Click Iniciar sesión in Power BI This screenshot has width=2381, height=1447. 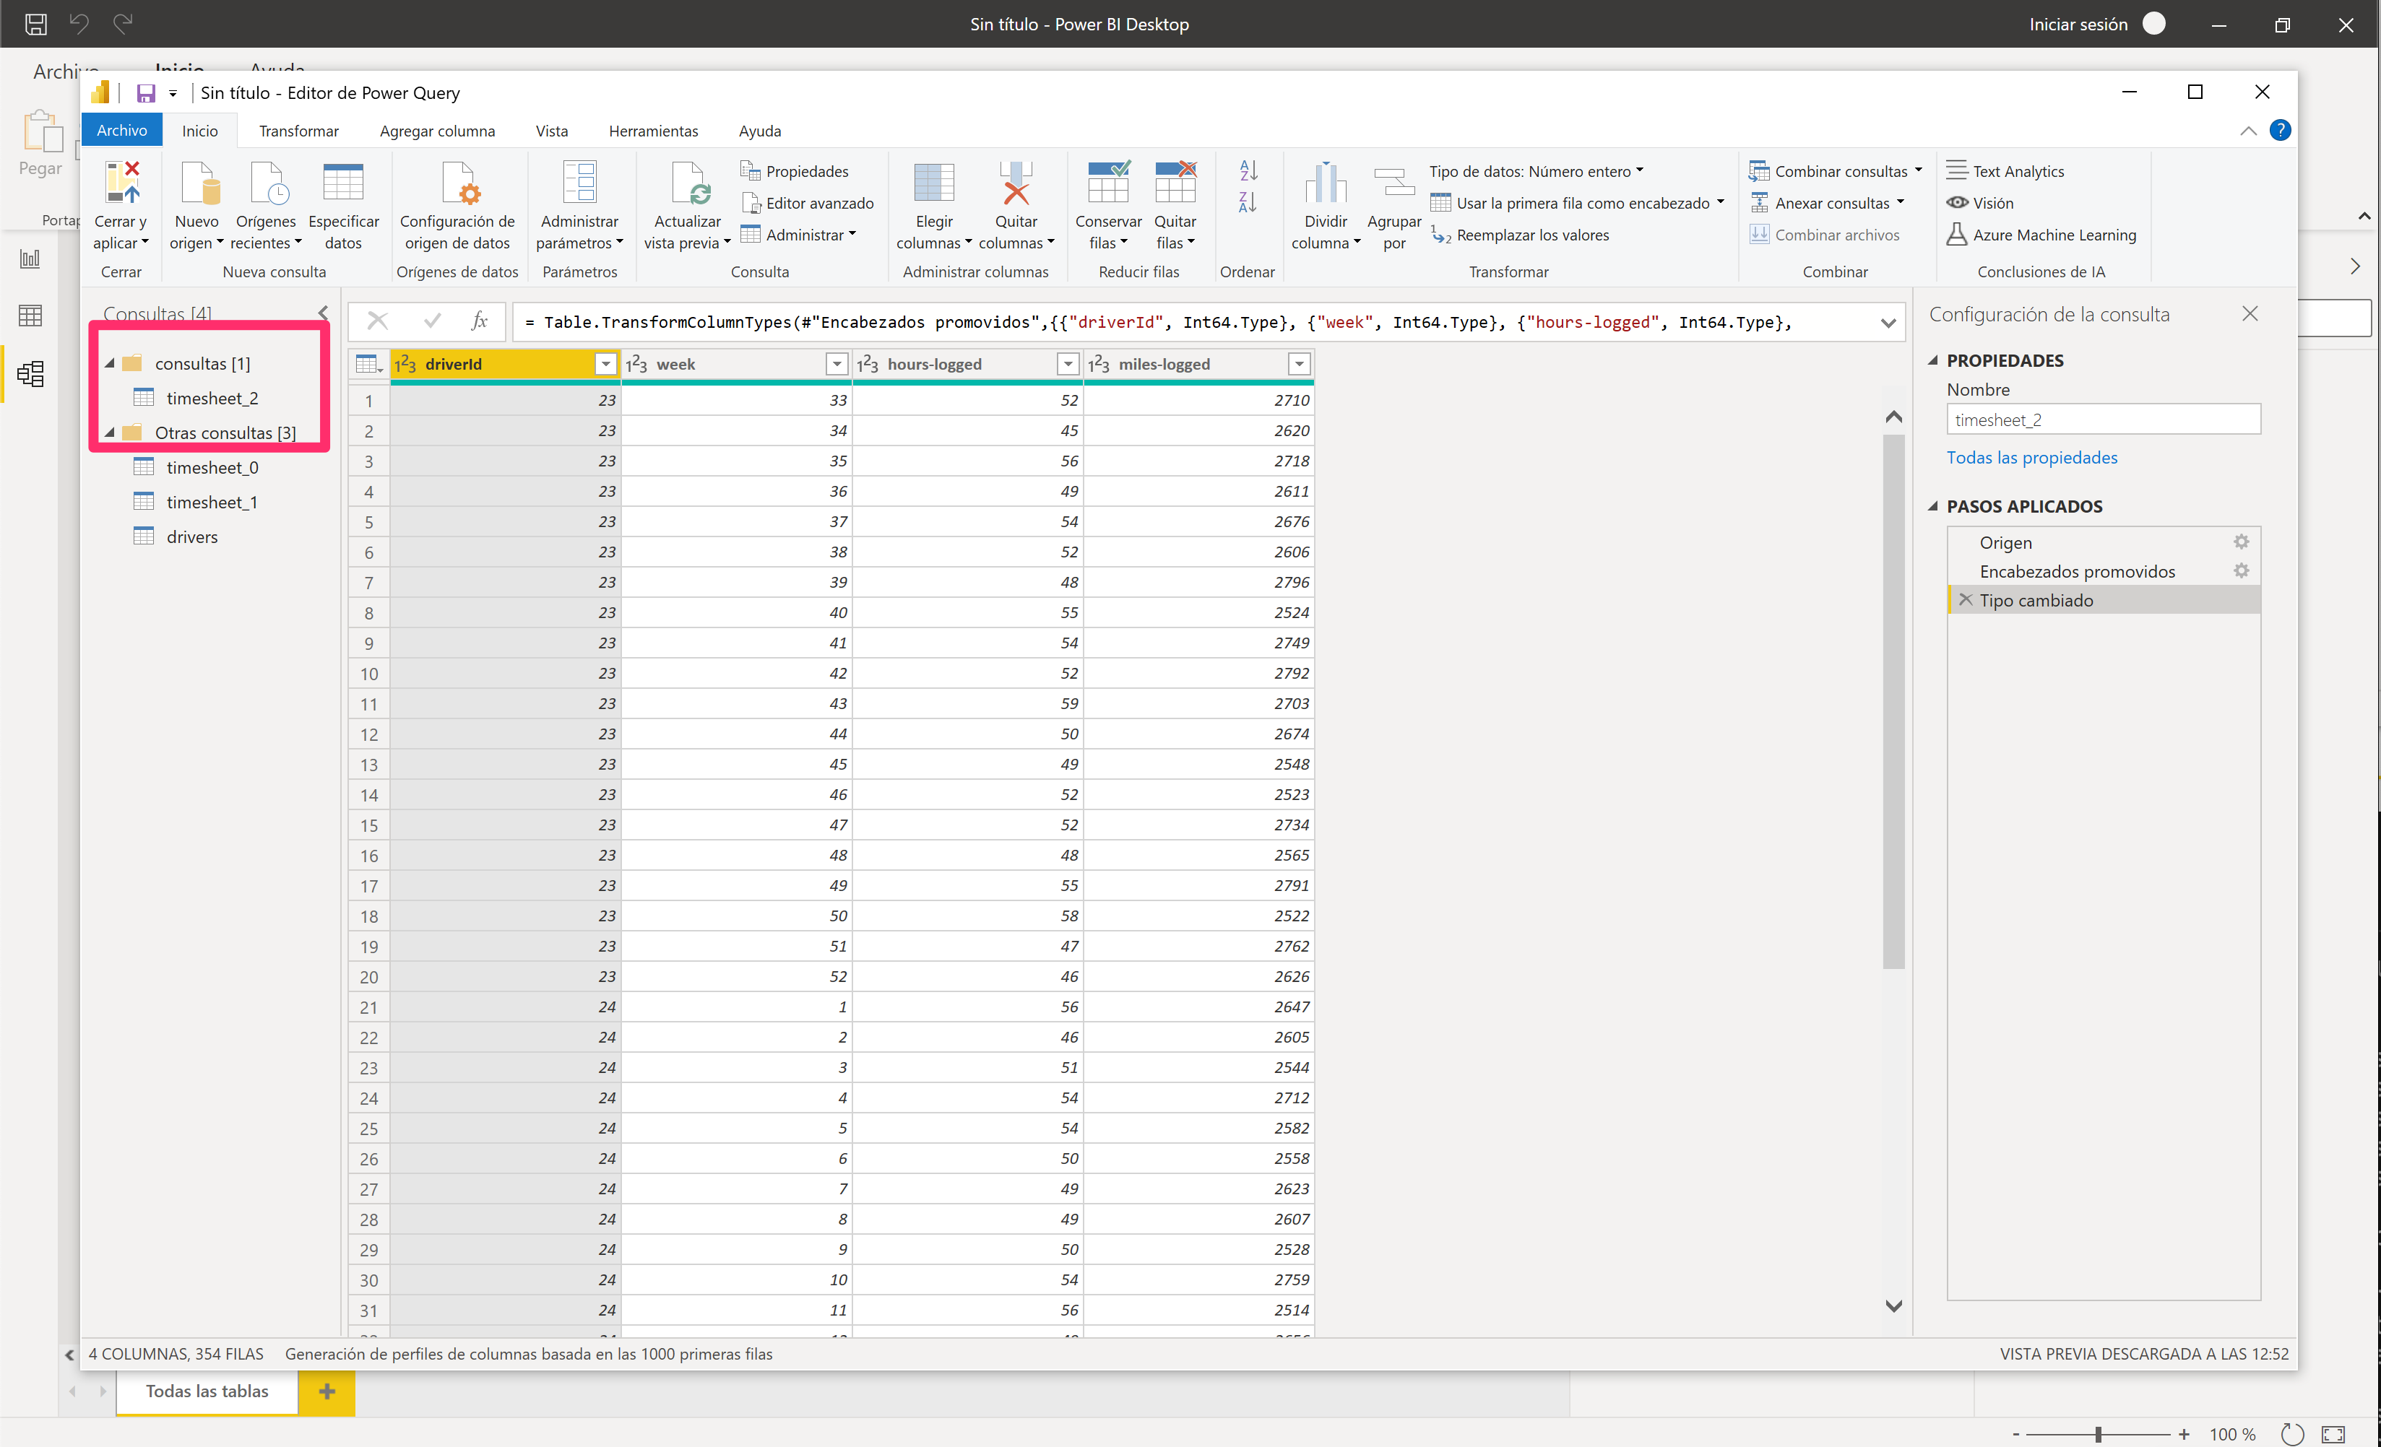2078,24
